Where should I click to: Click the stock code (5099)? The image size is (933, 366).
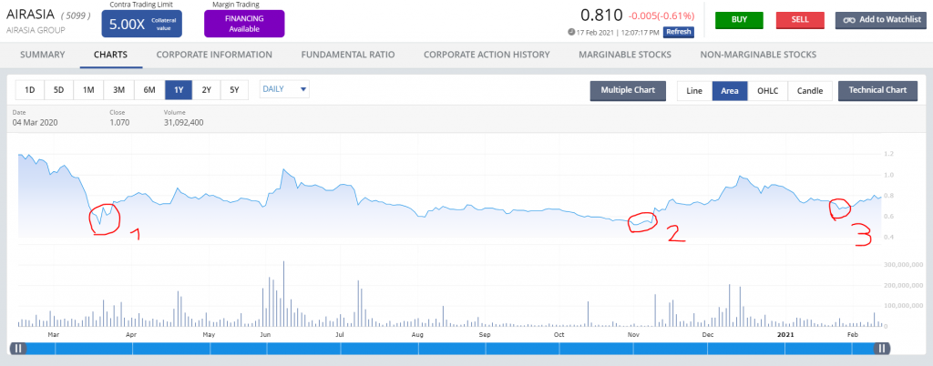point(76,15)
